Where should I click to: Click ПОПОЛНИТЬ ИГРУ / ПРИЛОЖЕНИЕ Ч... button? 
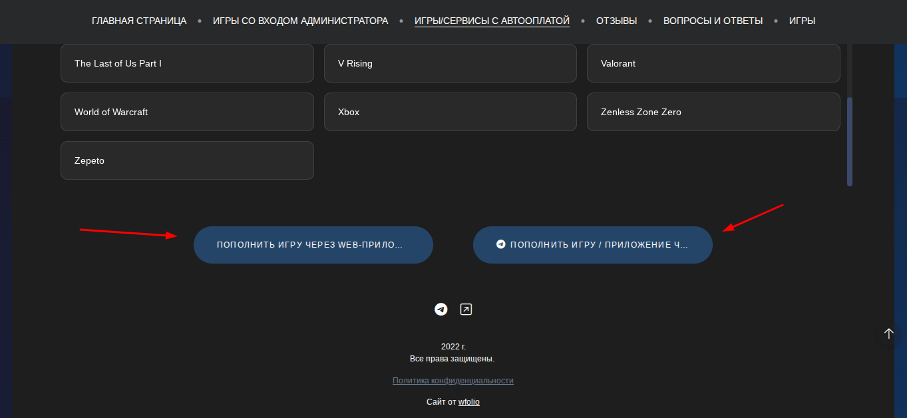pos(593,245)
